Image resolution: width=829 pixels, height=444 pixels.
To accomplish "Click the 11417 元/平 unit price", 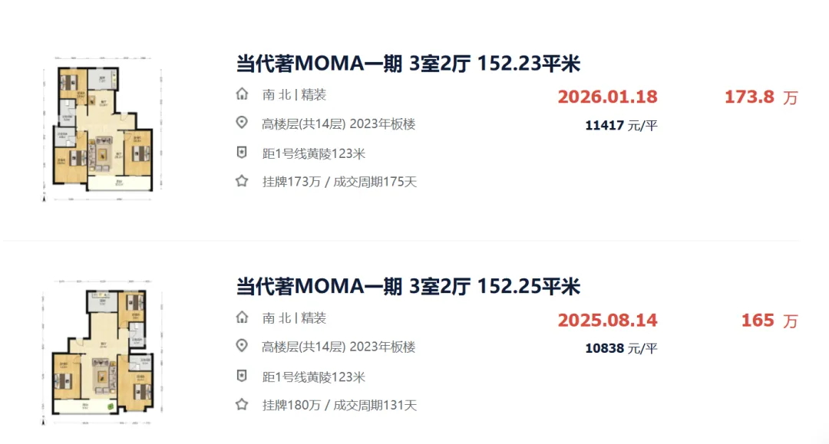I will (x=621, y=125).
